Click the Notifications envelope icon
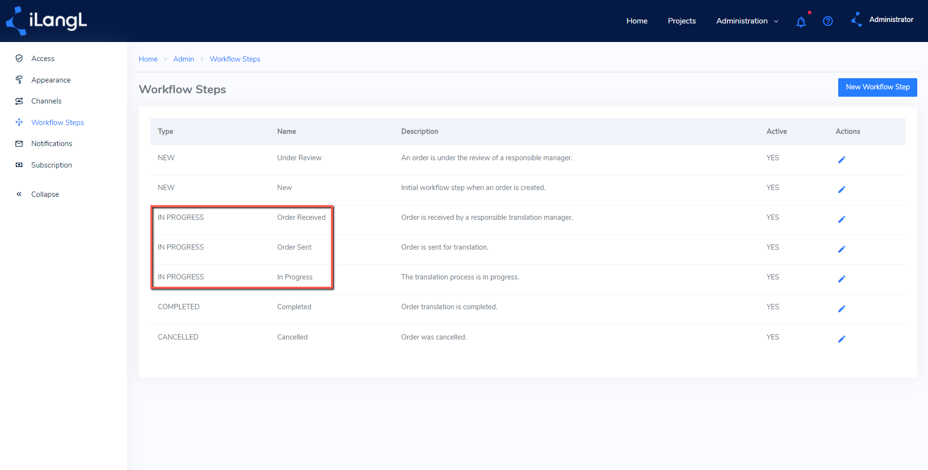The image size is (928, 470). pos(19,144)
